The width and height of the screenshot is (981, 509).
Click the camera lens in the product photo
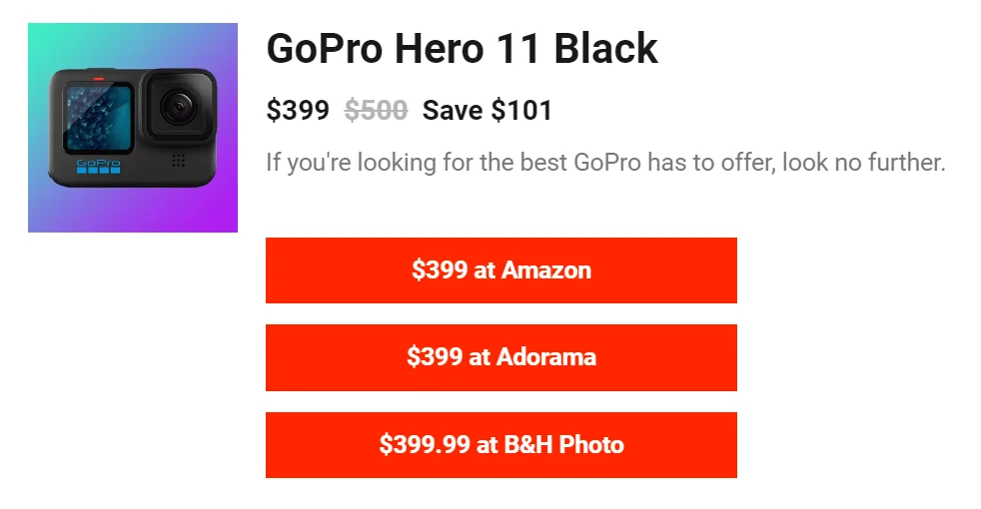tap(179, 107)
